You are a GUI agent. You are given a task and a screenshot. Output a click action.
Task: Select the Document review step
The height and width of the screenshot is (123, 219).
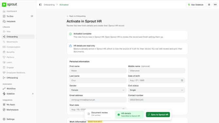click(100, 114)
